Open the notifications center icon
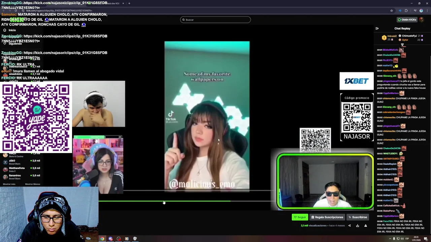 (426, 239)
